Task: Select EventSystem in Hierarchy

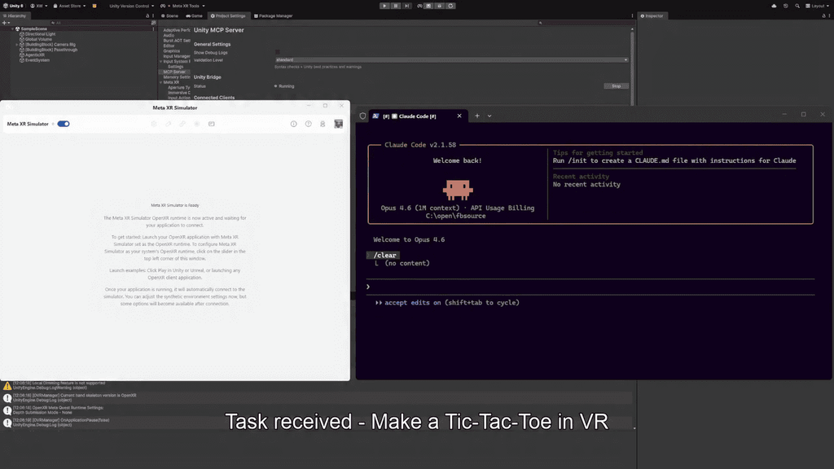Action: 37,60
